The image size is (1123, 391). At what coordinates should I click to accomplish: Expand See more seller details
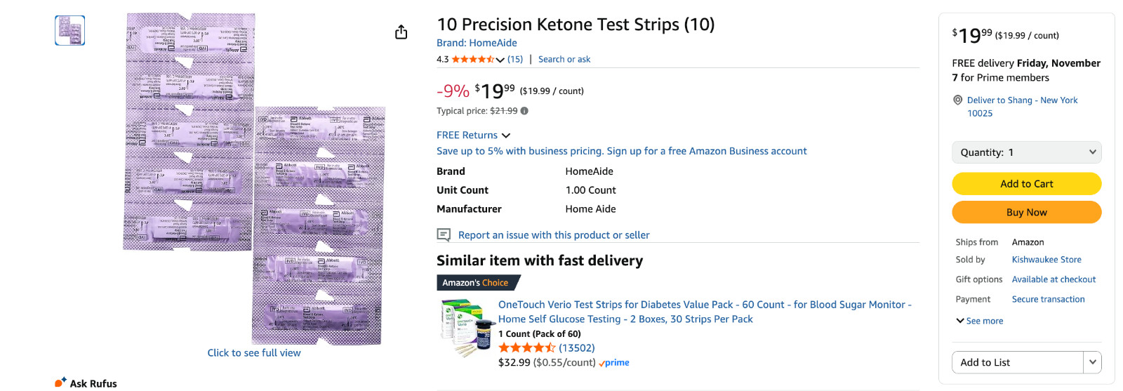980,321
